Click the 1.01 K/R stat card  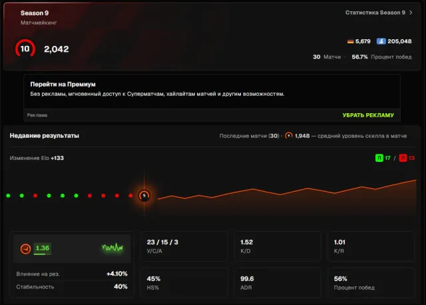click(371, 246)
